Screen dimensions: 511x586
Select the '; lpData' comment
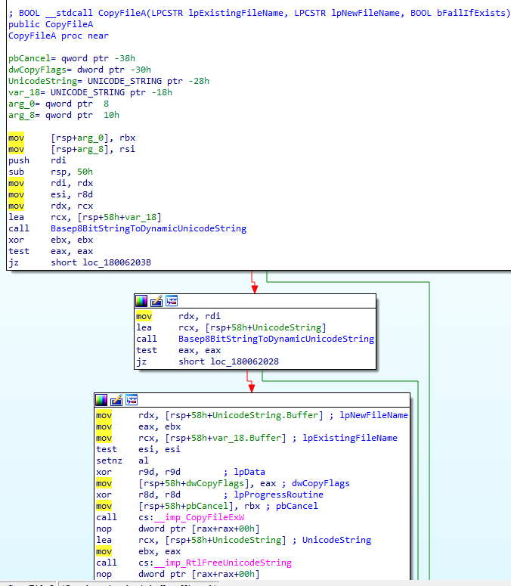(244, 472)
